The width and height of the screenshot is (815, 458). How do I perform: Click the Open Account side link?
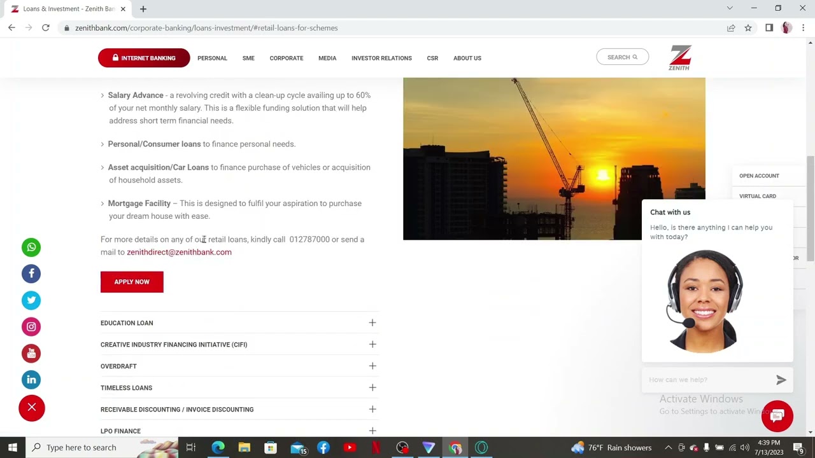759,176
